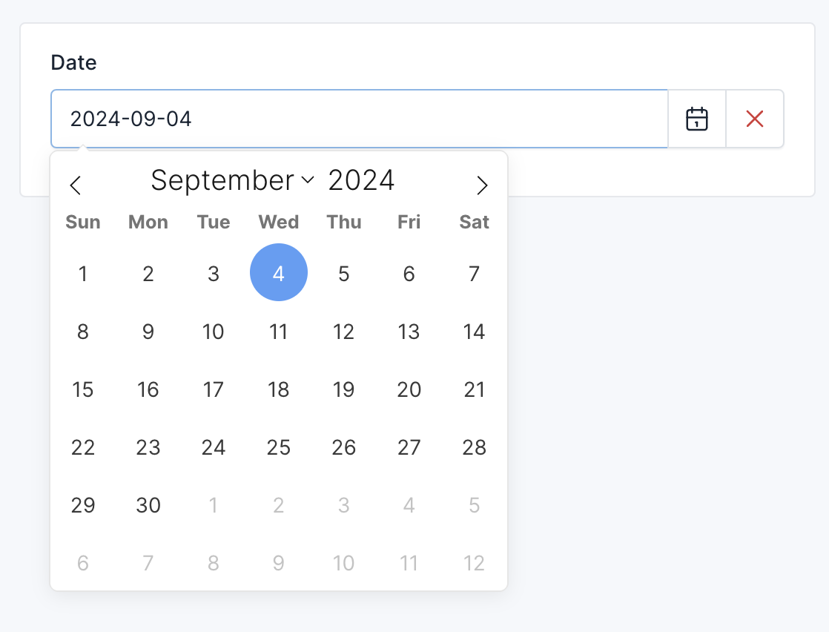Viewport: 829px width, 632px height.
Task: Select September 12 under Thursday column
Action: [344, 332]
